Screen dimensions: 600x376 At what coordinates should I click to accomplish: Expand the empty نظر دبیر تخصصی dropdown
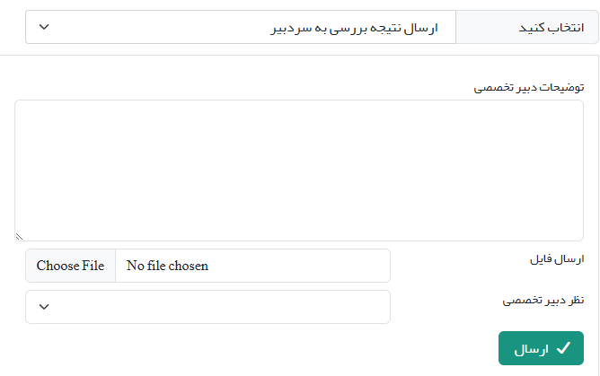pos(207,307)
